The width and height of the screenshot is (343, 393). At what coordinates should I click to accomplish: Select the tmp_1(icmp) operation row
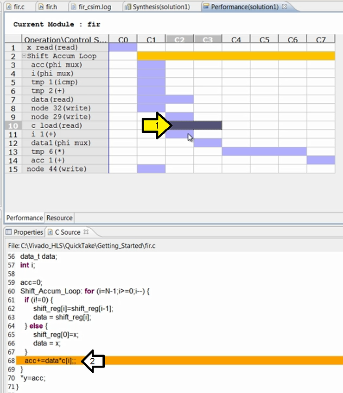[65, 82]
